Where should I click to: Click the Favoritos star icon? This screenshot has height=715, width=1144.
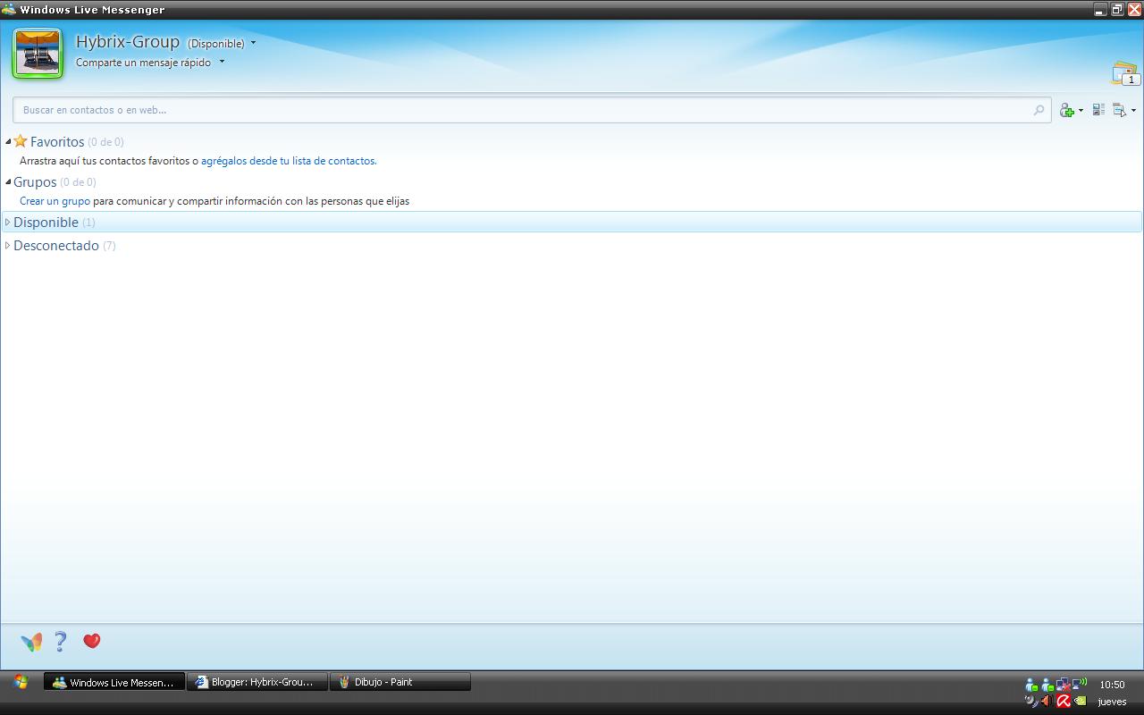21,141
